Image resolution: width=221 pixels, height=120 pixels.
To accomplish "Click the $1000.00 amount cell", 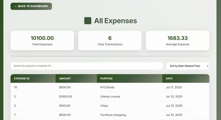I will (x=76, y=96).
